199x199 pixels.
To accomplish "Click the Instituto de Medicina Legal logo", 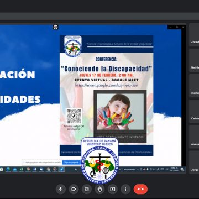I will coord(99,160).
